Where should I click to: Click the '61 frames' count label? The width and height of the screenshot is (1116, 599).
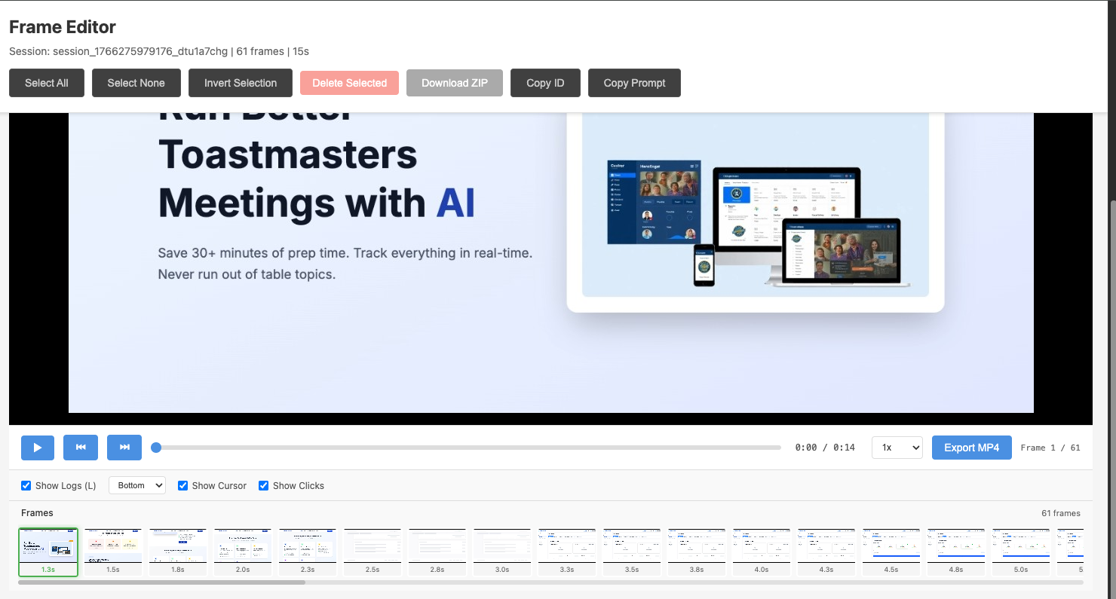(1061, 513)
